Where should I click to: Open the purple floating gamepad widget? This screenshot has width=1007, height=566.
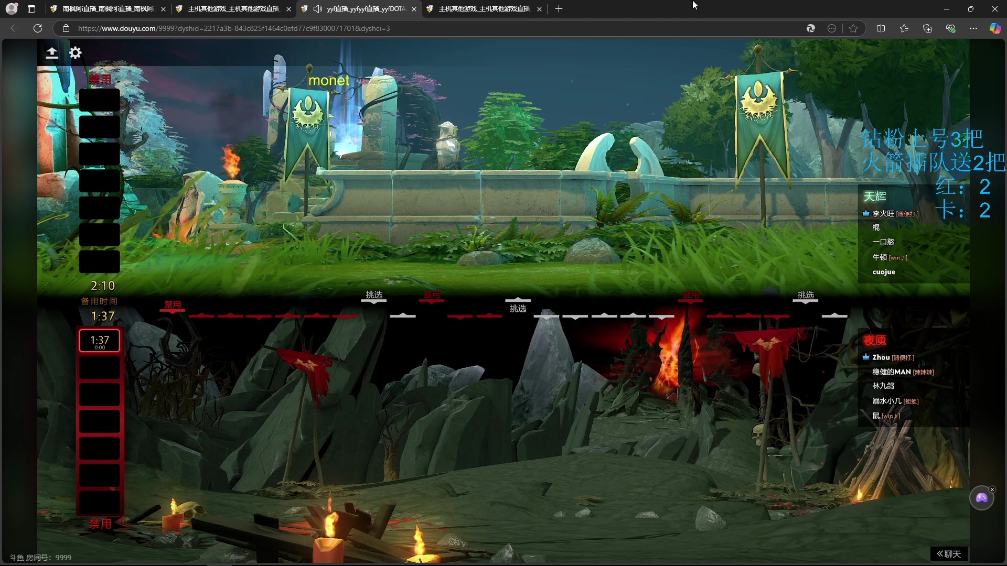(x=981, y=498)
